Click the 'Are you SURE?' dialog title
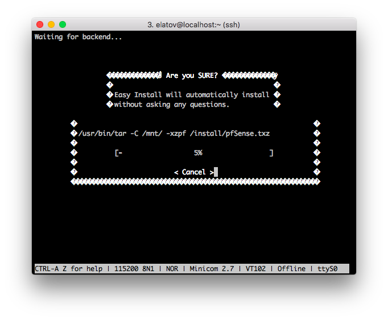388x320 pixels. click(x=192, y=76)
